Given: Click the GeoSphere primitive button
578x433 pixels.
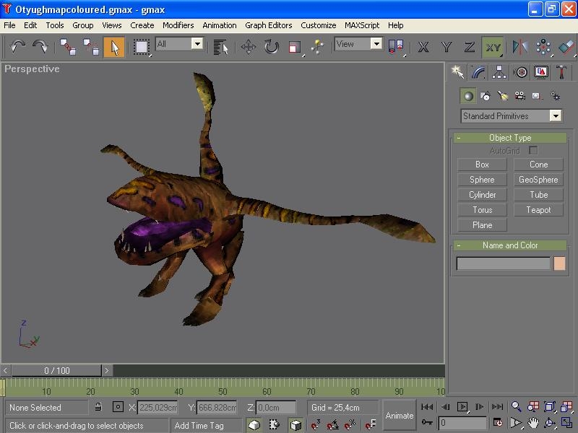Looking at the screenshot, I should click(x=538, y=180).
